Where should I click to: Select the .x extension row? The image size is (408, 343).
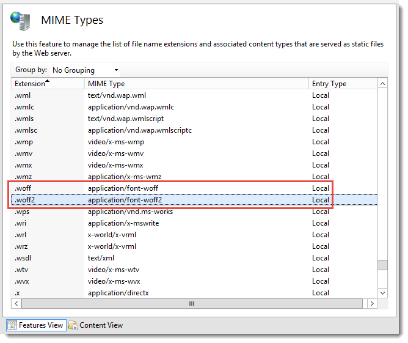[194, 293]
